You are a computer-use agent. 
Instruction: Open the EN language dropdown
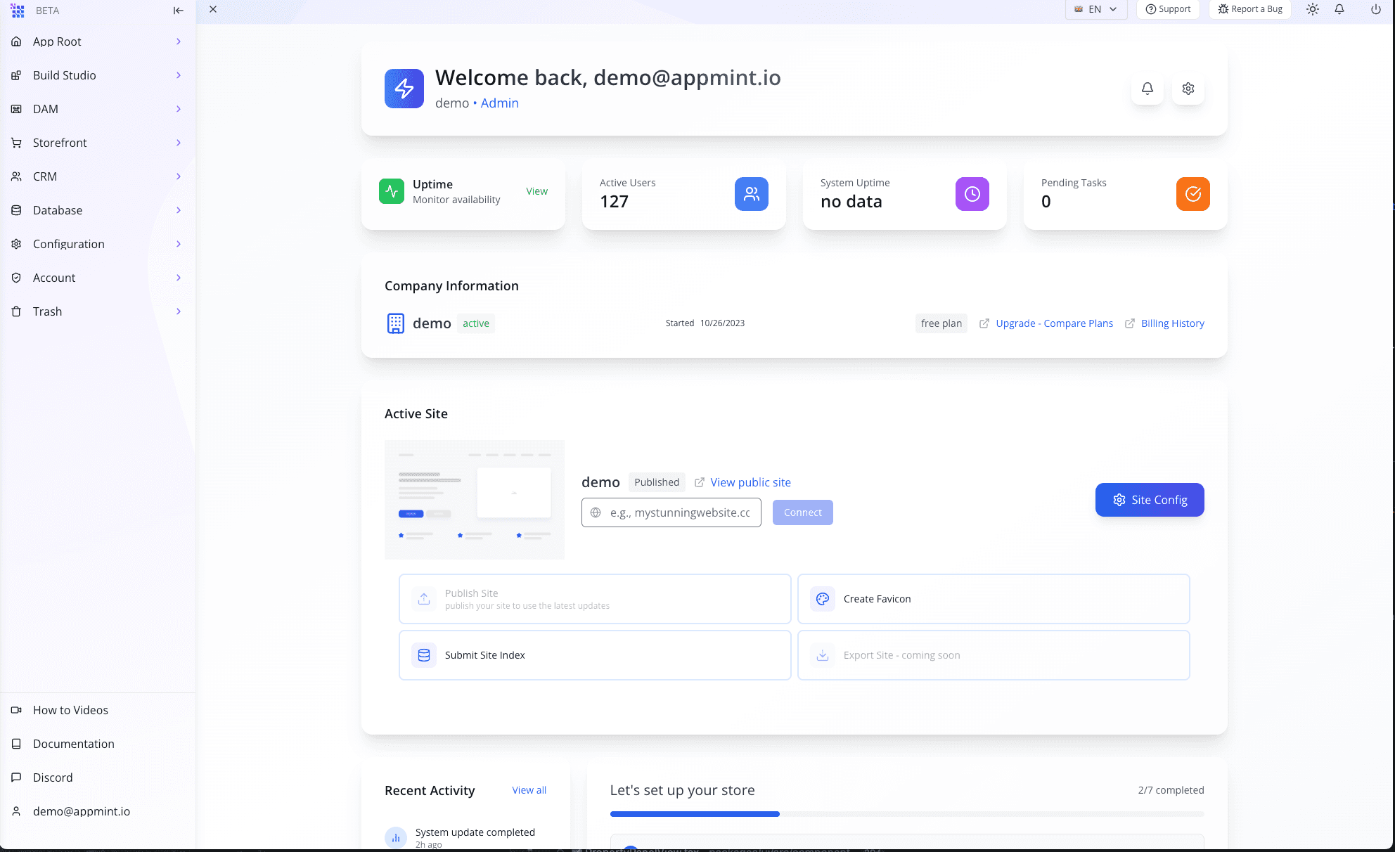[x=1095, y=9]
